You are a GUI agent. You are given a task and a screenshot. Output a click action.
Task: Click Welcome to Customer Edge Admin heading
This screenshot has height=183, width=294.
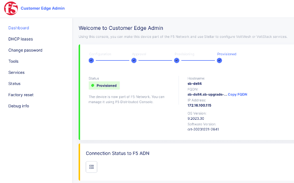click(x=121, y=28)
